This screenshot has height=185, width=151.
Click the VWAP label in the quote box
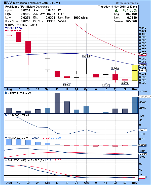pos(62,21)
